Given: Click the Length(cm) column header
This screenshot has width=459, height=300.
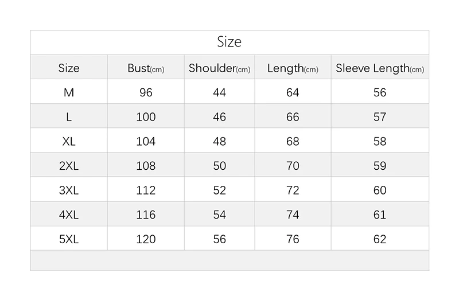Looking at the screenshot, I should click(293, 68).
